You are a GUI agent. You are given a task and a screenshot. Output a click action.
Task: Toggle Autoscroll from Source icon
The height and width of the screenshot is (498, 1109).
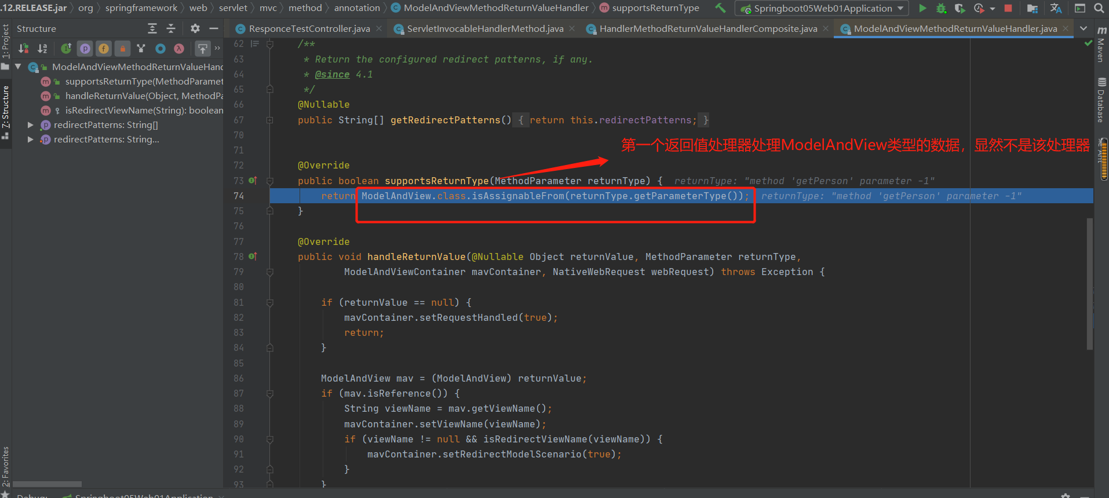(202, 49)
